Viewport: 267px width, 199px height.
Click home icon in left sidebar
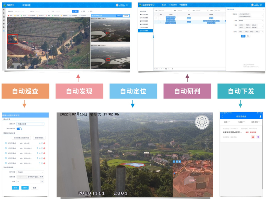click(3, 10)
